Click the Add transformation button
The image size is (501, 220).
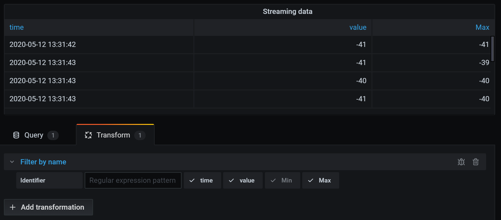click(48, 207)
